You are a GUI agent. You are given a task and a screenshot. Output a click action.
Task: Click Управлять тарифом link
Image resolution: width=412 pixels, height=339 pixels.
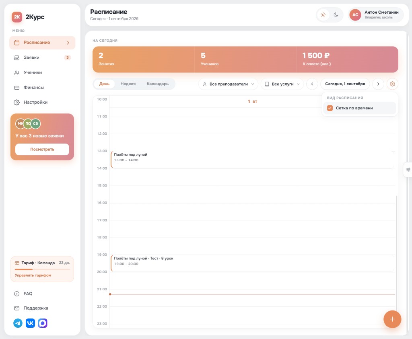(x=33, y=275)
